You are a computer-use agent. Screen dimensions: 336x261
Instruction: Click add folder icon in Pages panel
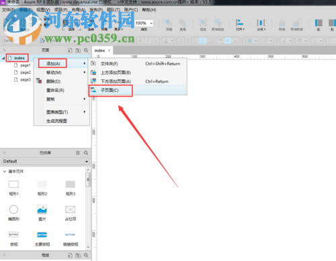(x=78, y=50)
